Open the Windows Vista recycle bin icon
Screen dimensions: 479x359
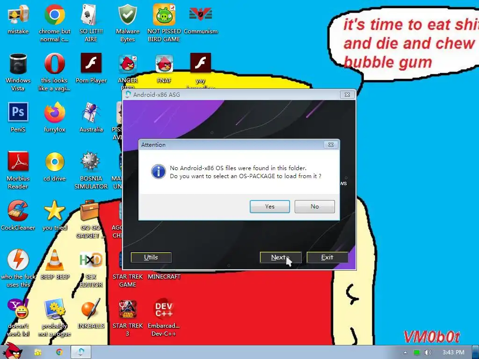coord(18,72)
